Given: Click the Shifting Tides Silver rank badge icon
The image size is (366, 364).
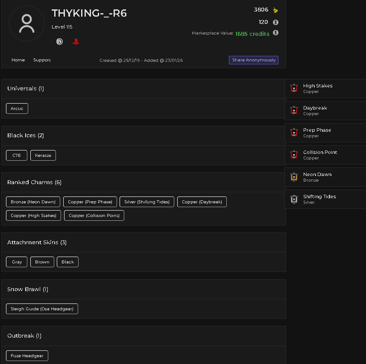Looking at the screenshot, I should 294,199.
